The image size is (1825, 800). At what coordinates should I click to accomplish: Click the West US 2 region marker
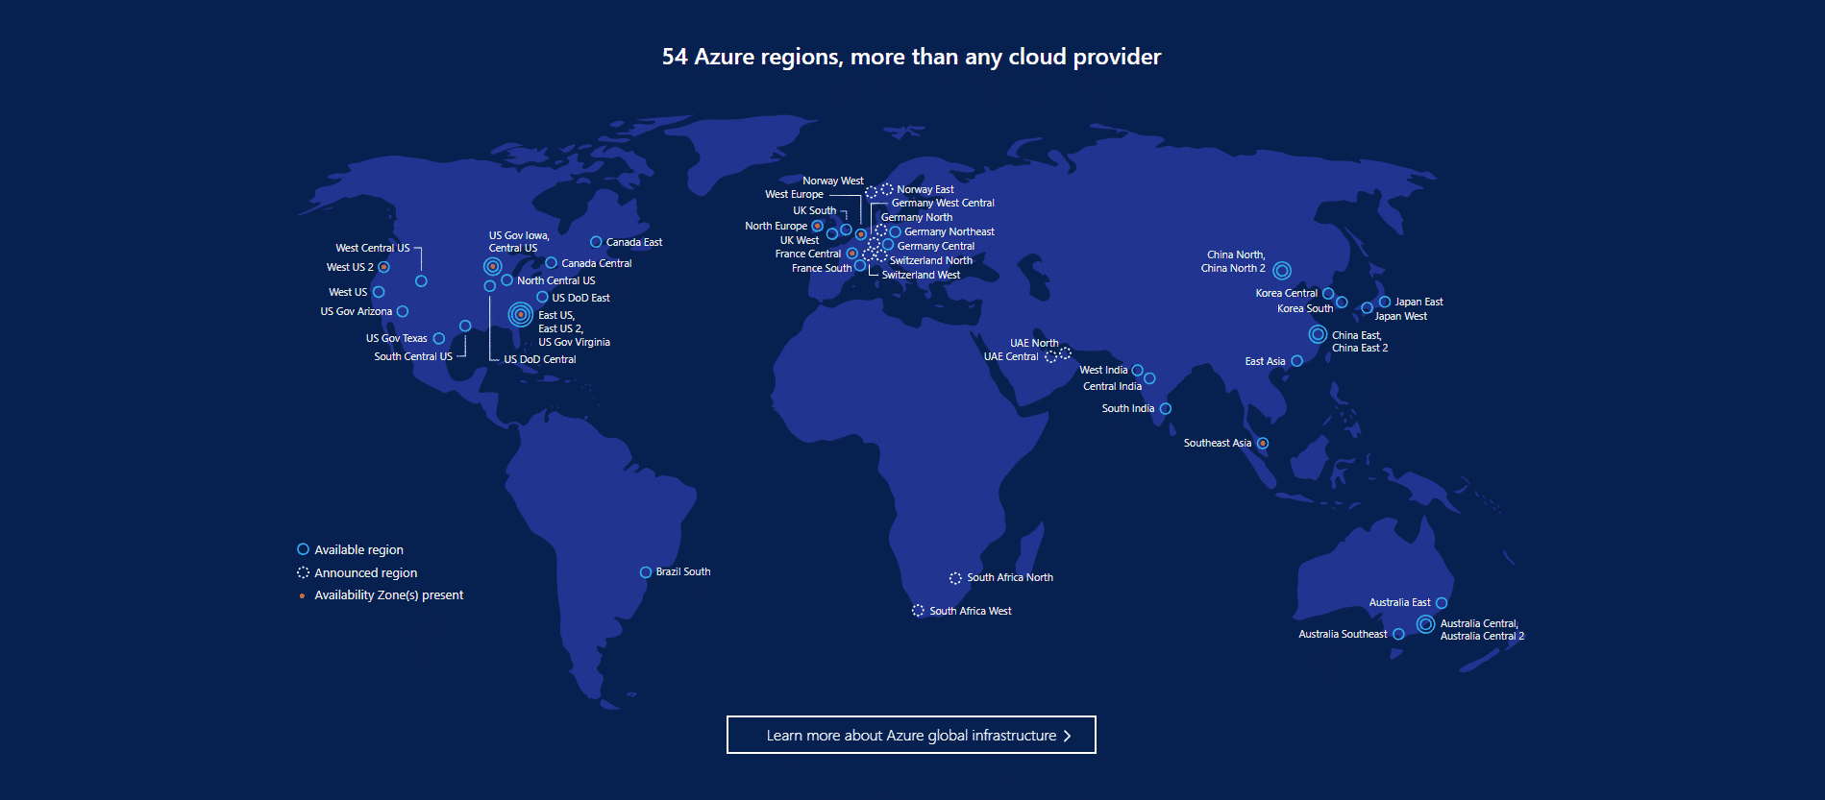tap(383, 267)
